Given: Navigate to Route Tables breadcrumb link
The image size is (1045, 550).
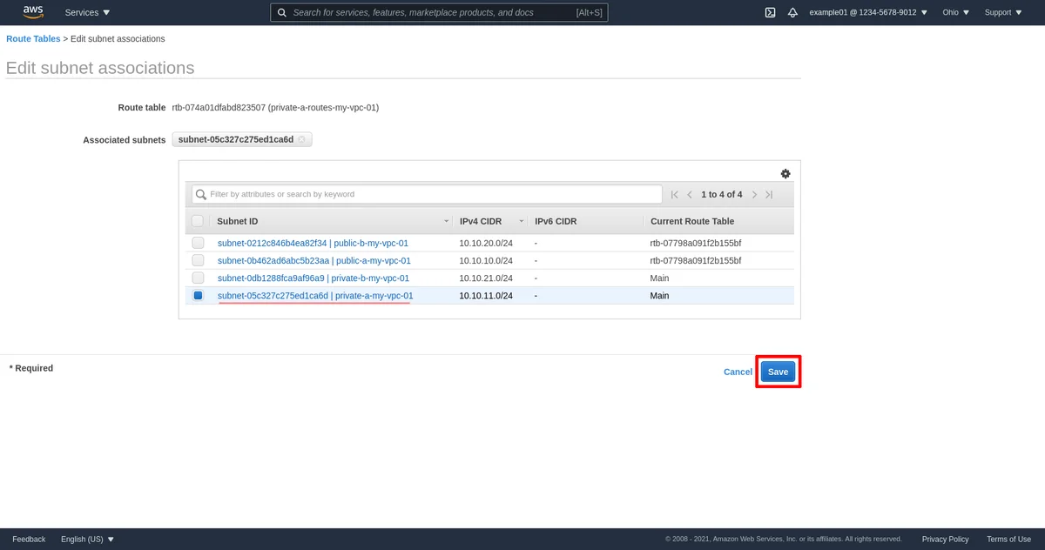Looking at the screenshot, I should 33,39.
